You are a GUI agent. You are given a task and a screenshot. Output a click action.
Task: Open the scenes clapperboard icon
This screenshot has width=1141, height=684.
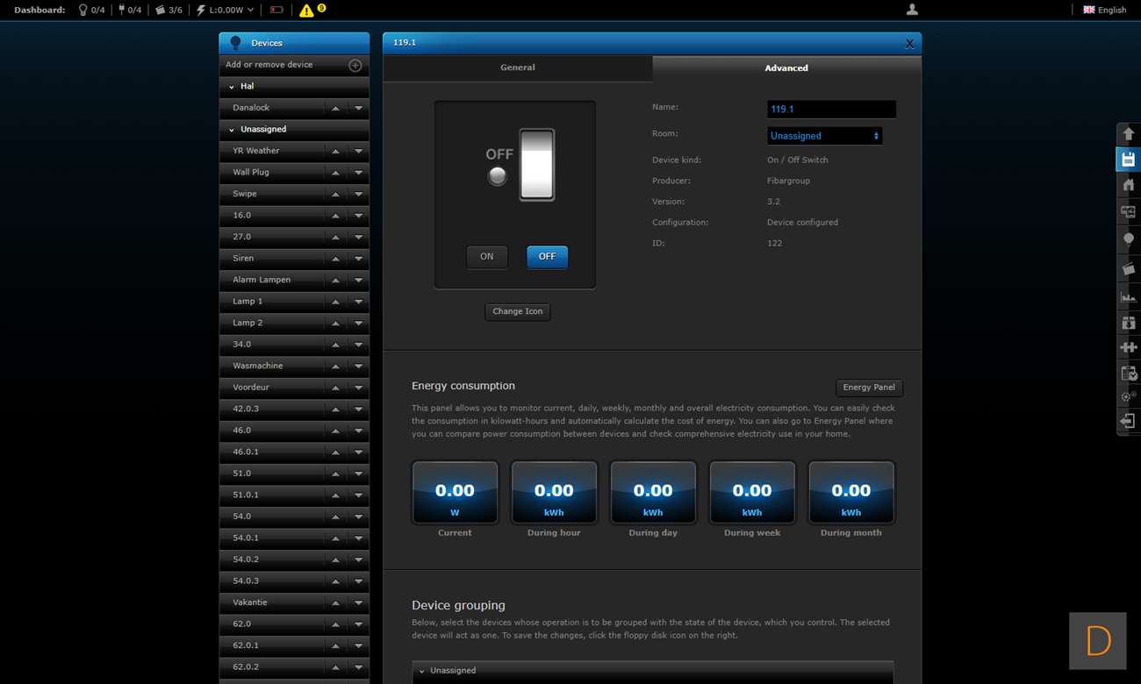pos(1128,268)
